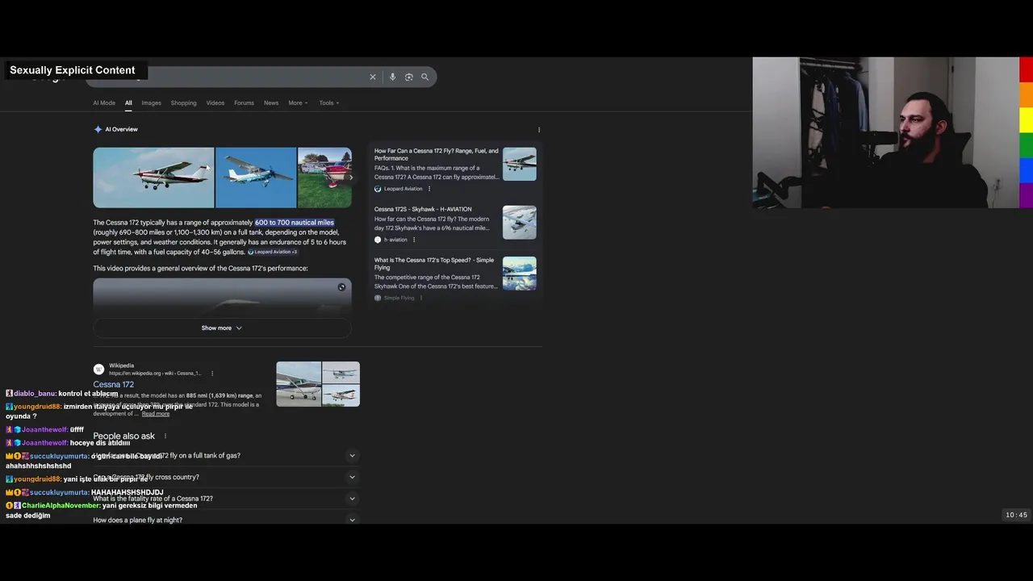Advance the image carousel with the next arrow
1033x581 pixels.
350,178
